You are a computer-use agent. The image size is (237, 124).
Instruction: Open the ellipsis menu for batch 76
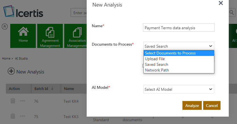click(23, 101)
